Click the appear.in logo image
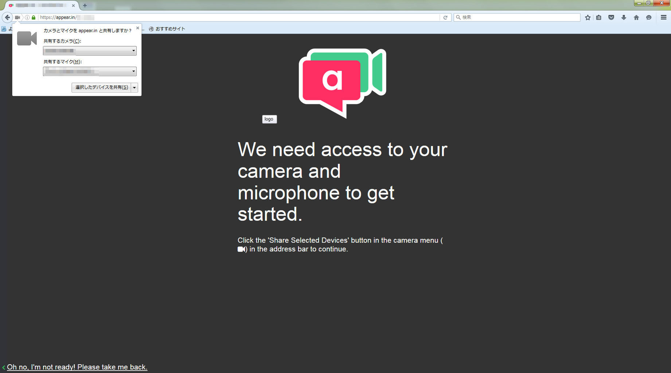The image size is (671, 373). [342, 83]
